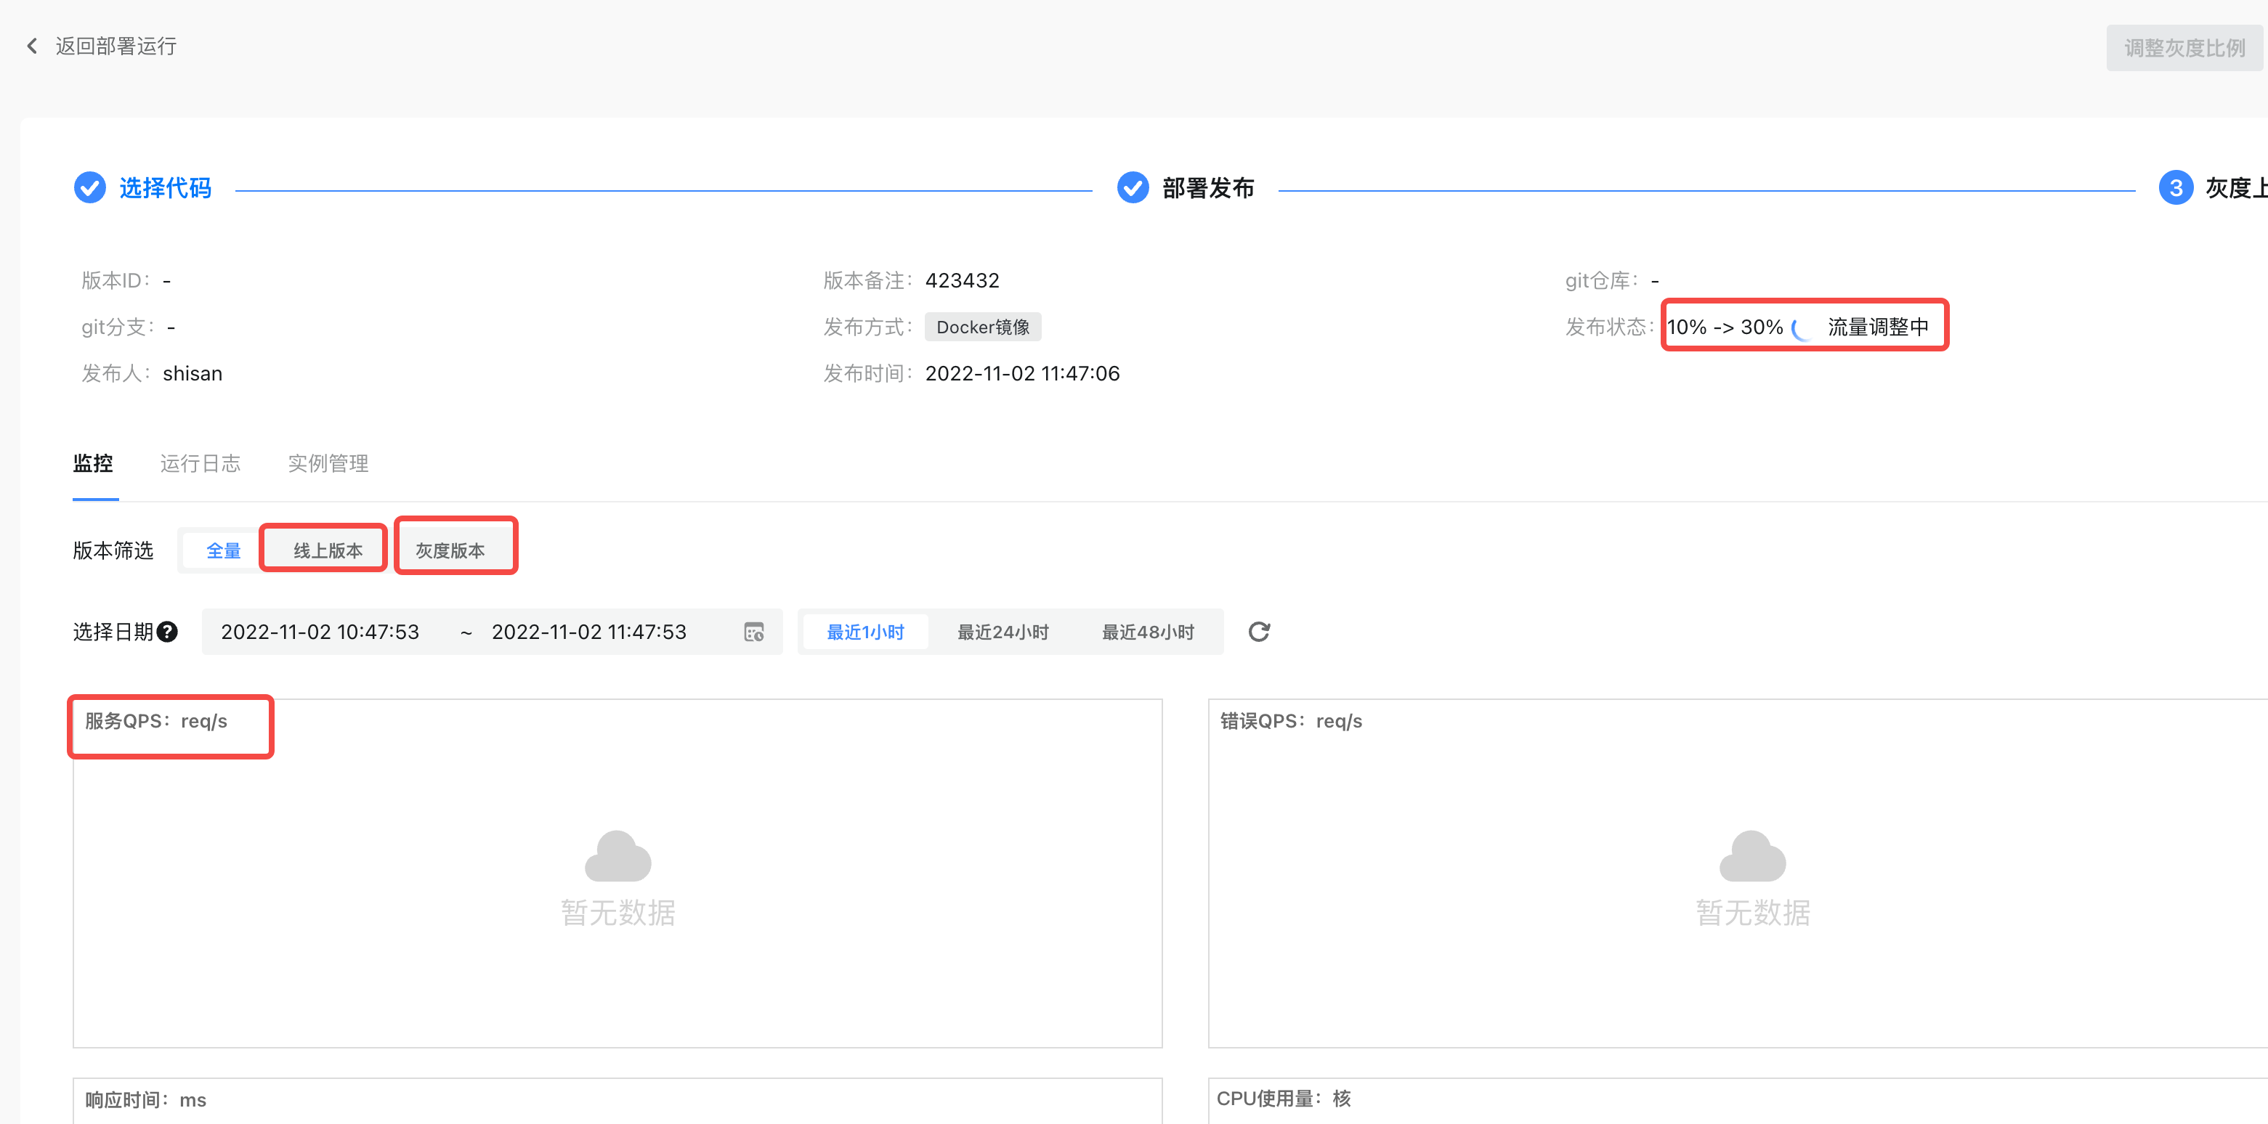This screenshot has height=1124, width=2268.
Task: Switch to the 监控 tab
Action: 93,463
